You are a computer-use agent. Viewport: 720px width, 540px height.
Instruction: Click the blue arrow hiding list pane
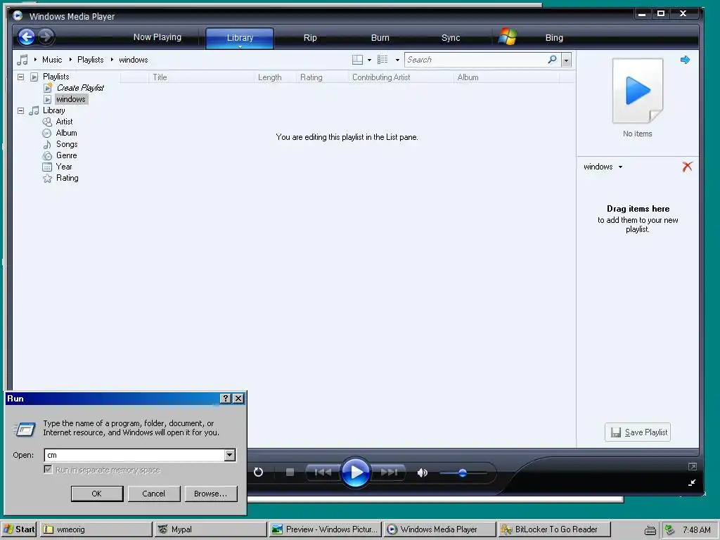tap(685, 60)
